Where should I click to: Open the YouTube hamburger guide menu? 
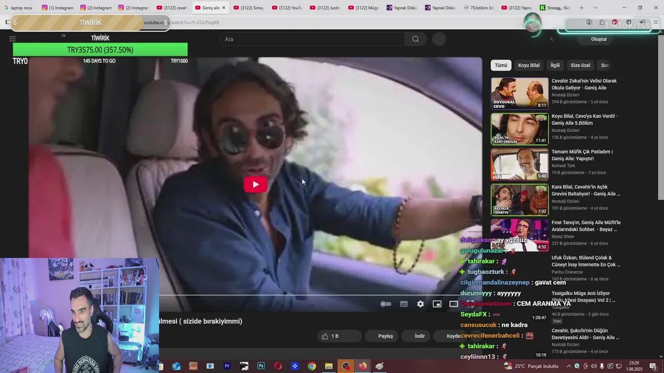pos(12,39)
